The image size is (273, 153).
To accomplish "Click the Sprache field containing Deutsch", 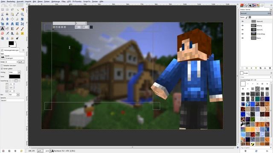I will click(12, 100).
